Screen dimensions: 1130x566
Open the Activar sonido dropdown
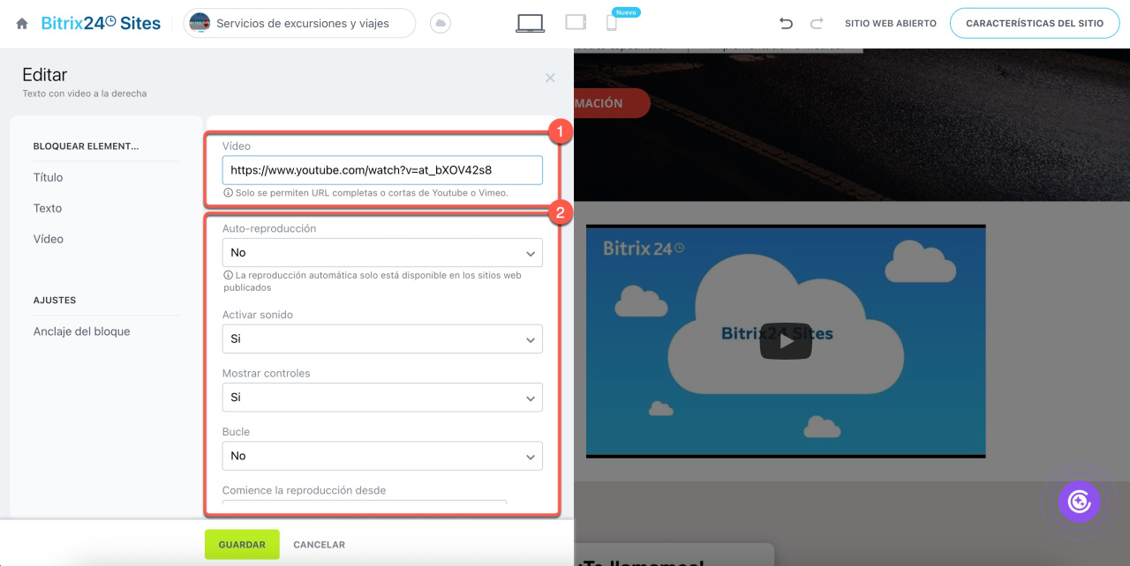click(x=381, y=339)
